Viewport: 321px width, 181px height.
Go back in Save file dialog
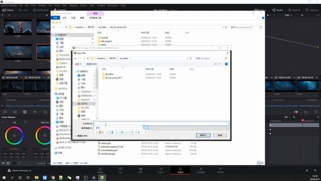pyautogui.click(x=76, y=58)
